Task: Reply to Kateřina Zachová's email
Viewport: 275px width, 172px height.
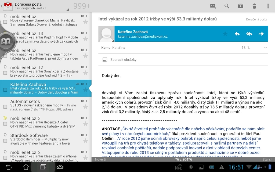Action: tap(237, 34)
